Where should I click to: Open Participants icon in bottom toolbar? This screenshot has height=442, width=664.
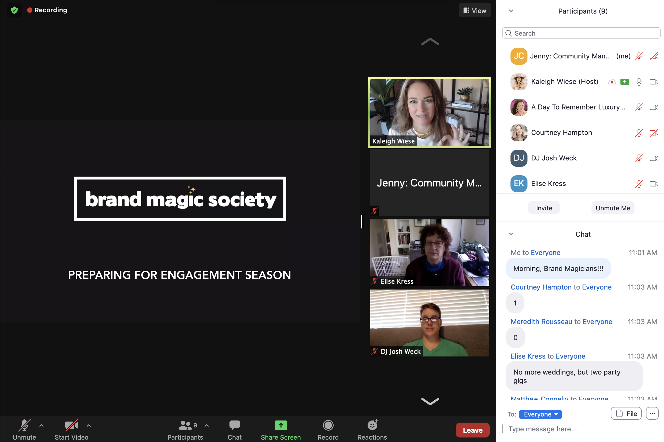pyautogui.click(x=185, y=425)
